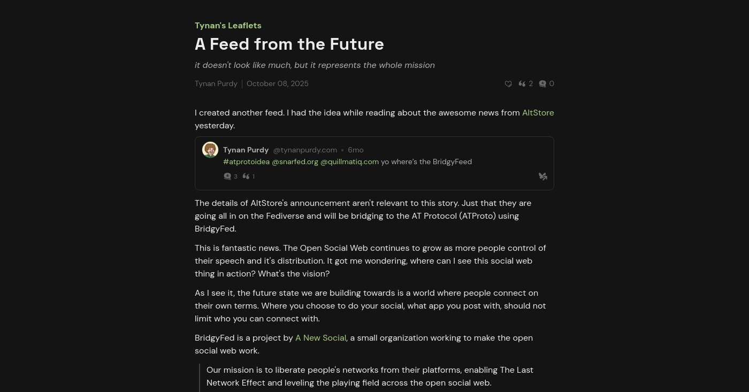Click the article title A Feed from the Future
Viewport: 749px width, 392px height.
tap(289, 44)
